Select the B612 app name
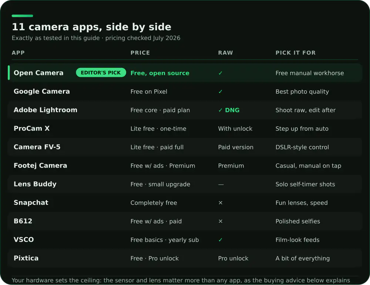Viewport: 370px width, 285px height. (x=23, y=221)
